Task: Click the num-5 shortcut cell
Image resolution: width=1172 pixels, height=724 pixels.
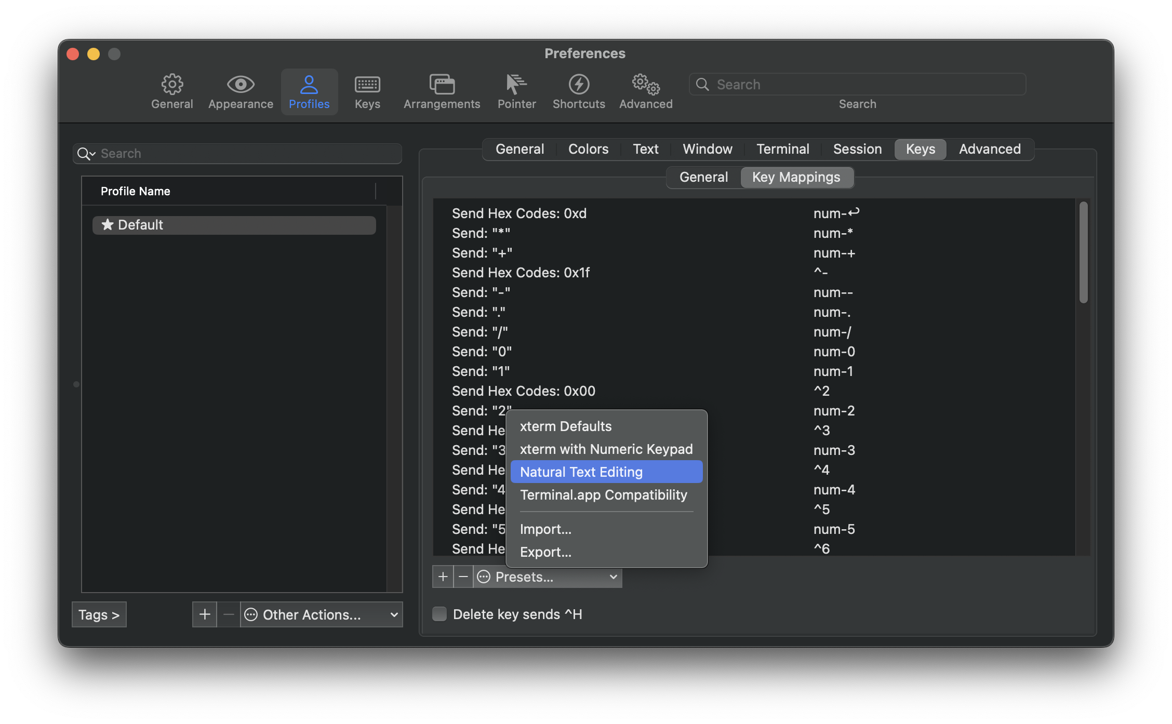Action: tap(834, 529)
